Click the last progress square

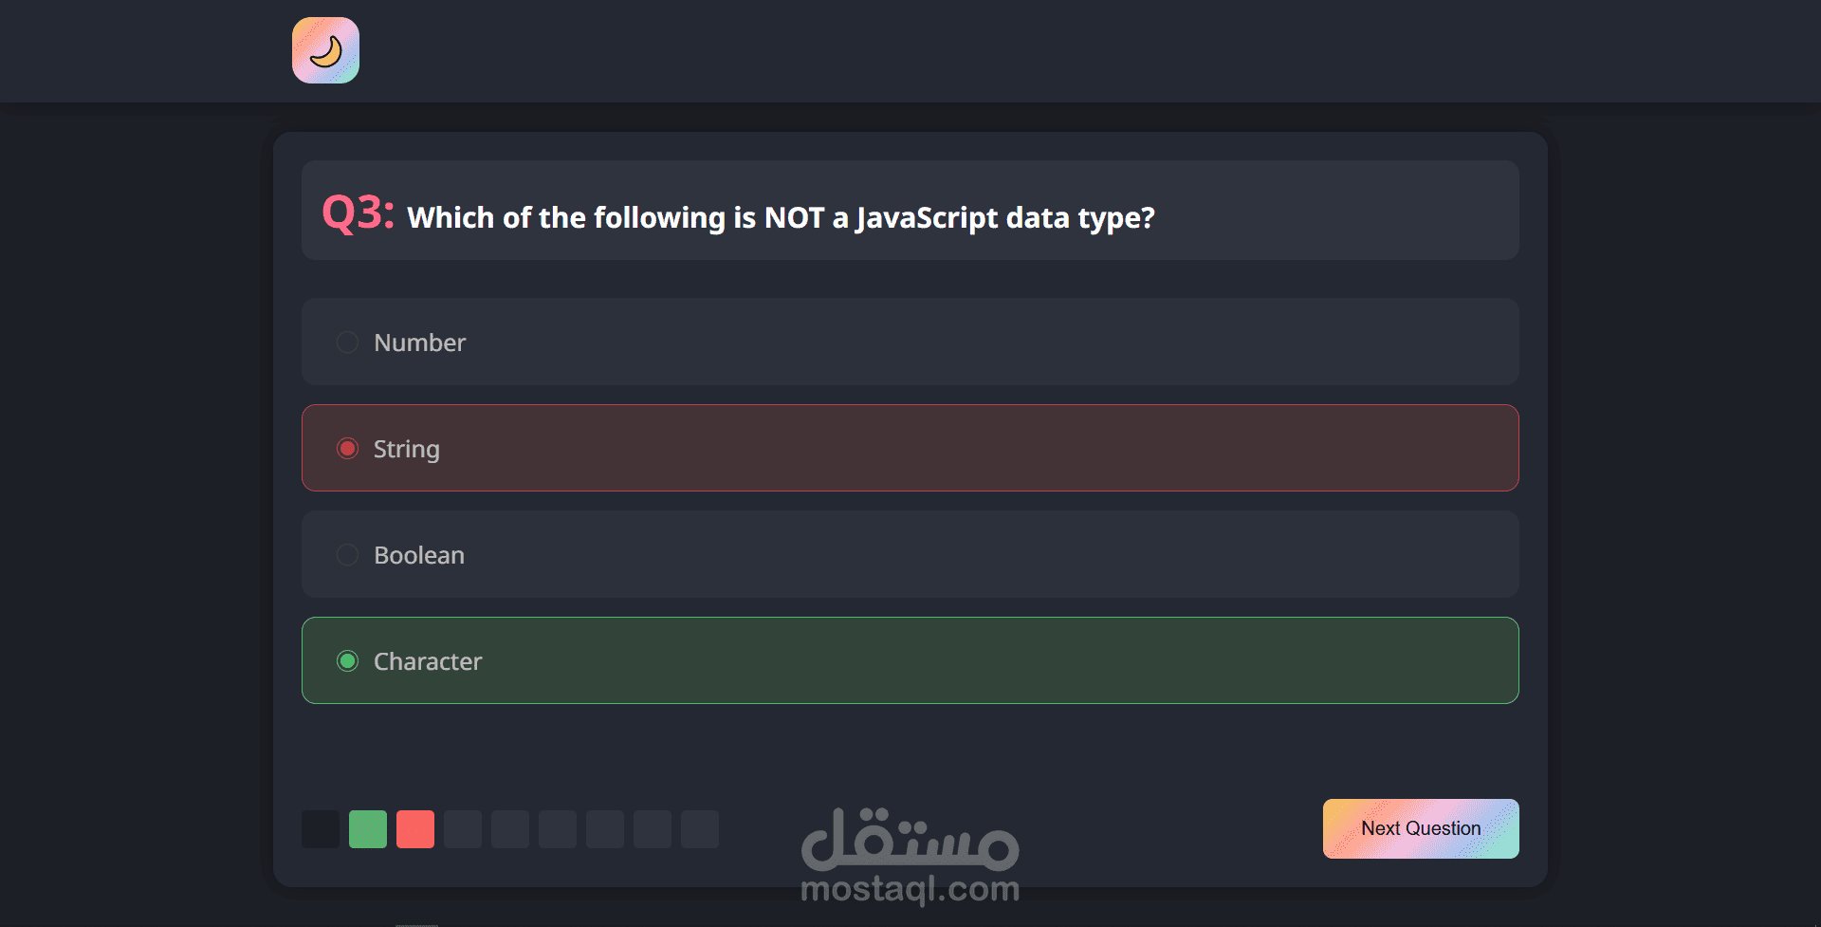coord(700,829)
